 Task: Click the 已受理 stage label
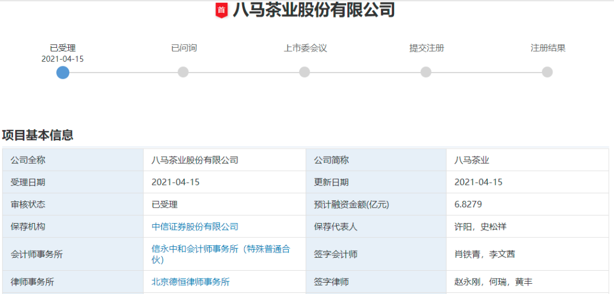63,48
